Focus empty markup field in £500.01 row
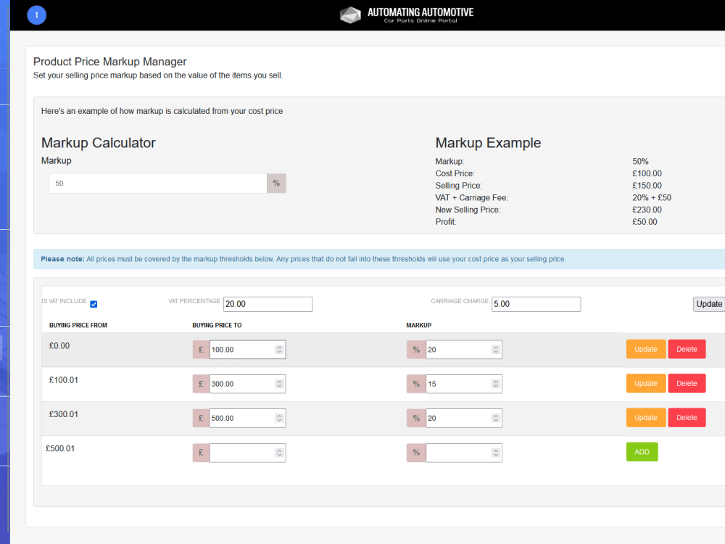Image resolution: width=725 pixels, height=544 pixels. pos(464,453)
